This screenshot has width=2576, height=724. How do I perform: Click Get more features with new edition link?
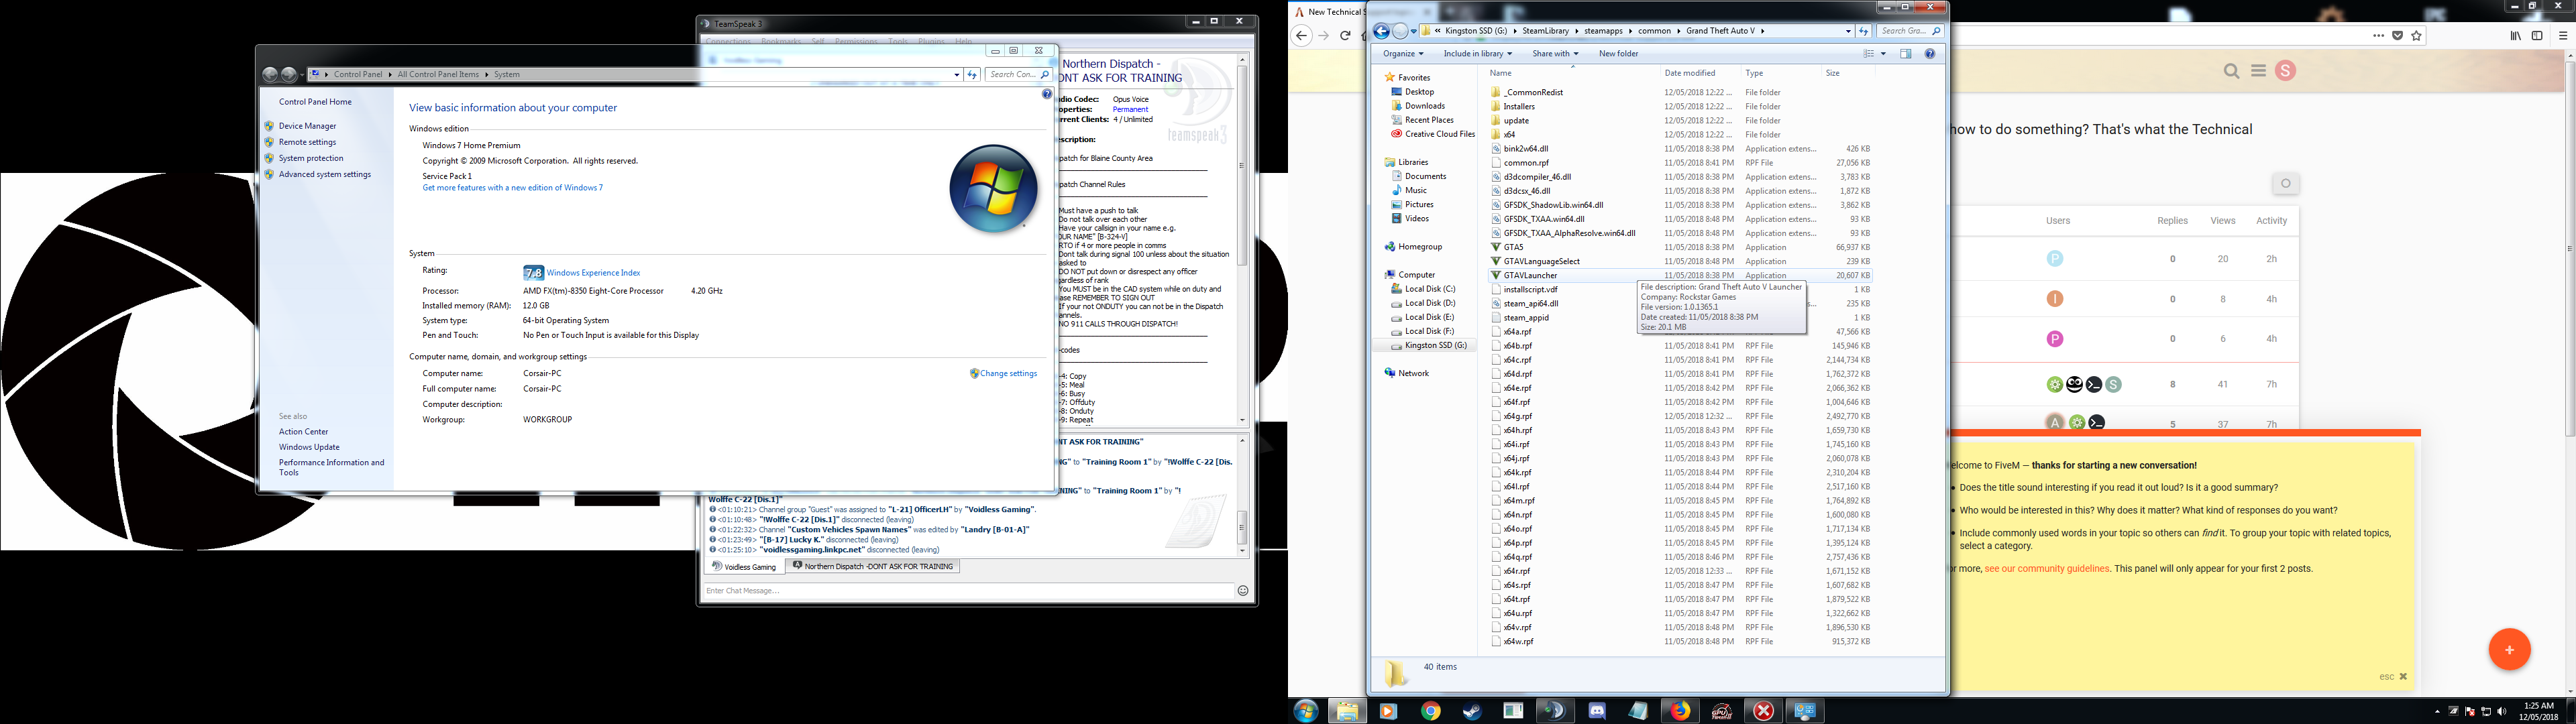512,188
